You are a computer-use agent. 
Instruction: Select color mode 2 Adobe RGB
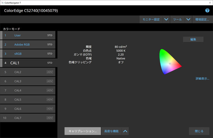tap(28, 45)
